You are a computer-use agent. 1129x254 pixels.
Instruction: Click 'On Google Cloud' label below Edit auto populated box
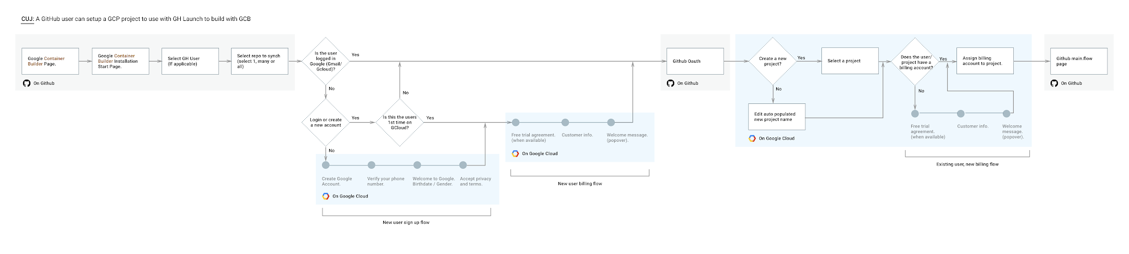pos(776,139)
